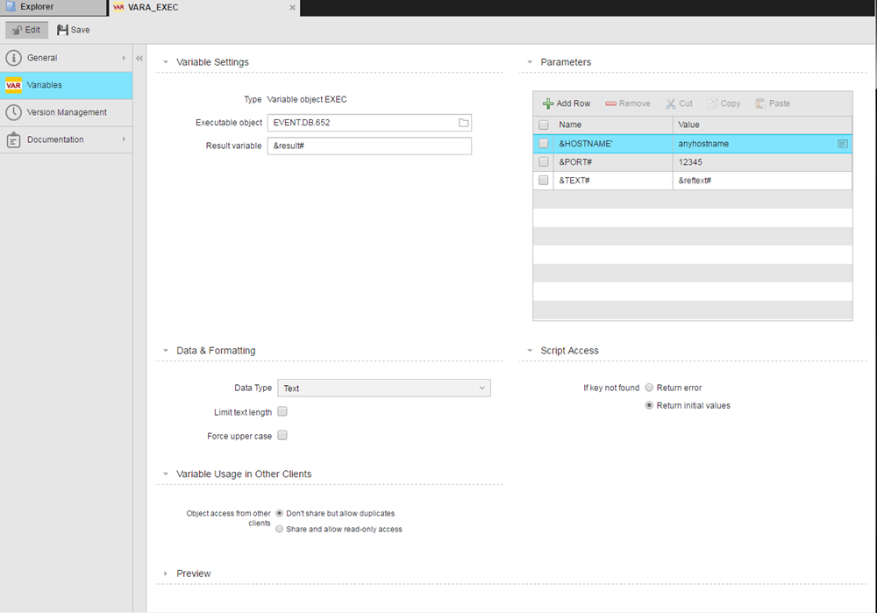Cut the selected parameter

coord(679,103)
